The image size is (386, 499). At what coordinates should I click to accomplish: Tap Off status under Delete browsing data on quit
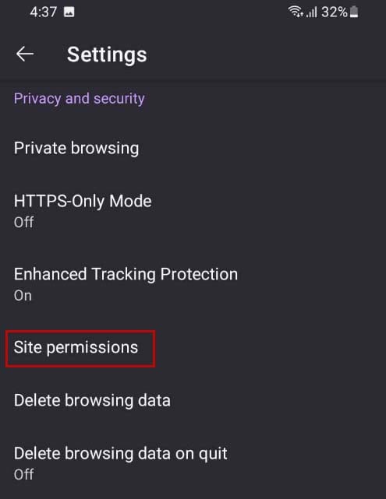(23, 474)
